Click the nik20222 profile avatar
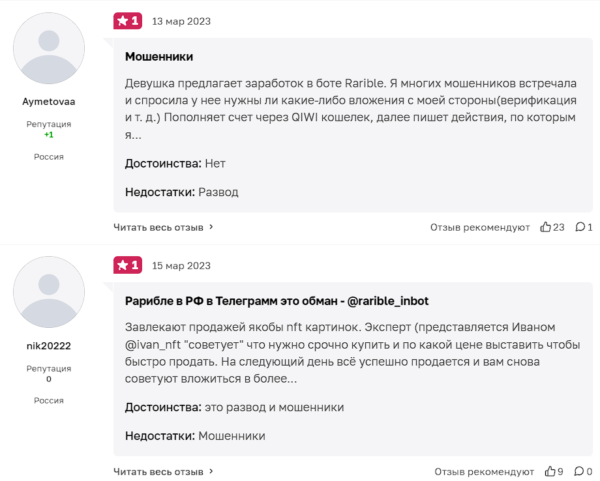Image resolution: width=600 pixels, height=481 pixels. click(x=49, y=292)
